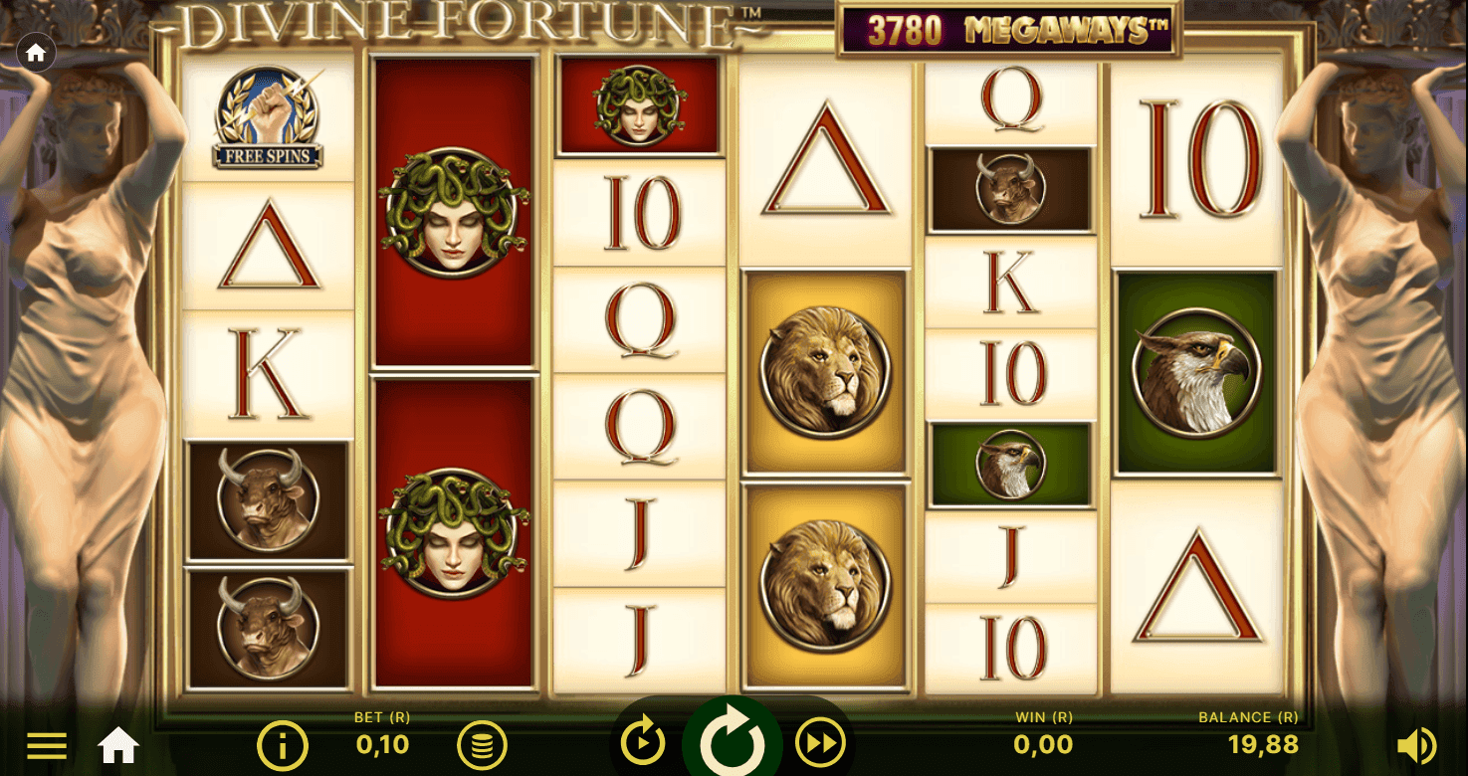Open the paytable info icon

[x=283, y=744]
